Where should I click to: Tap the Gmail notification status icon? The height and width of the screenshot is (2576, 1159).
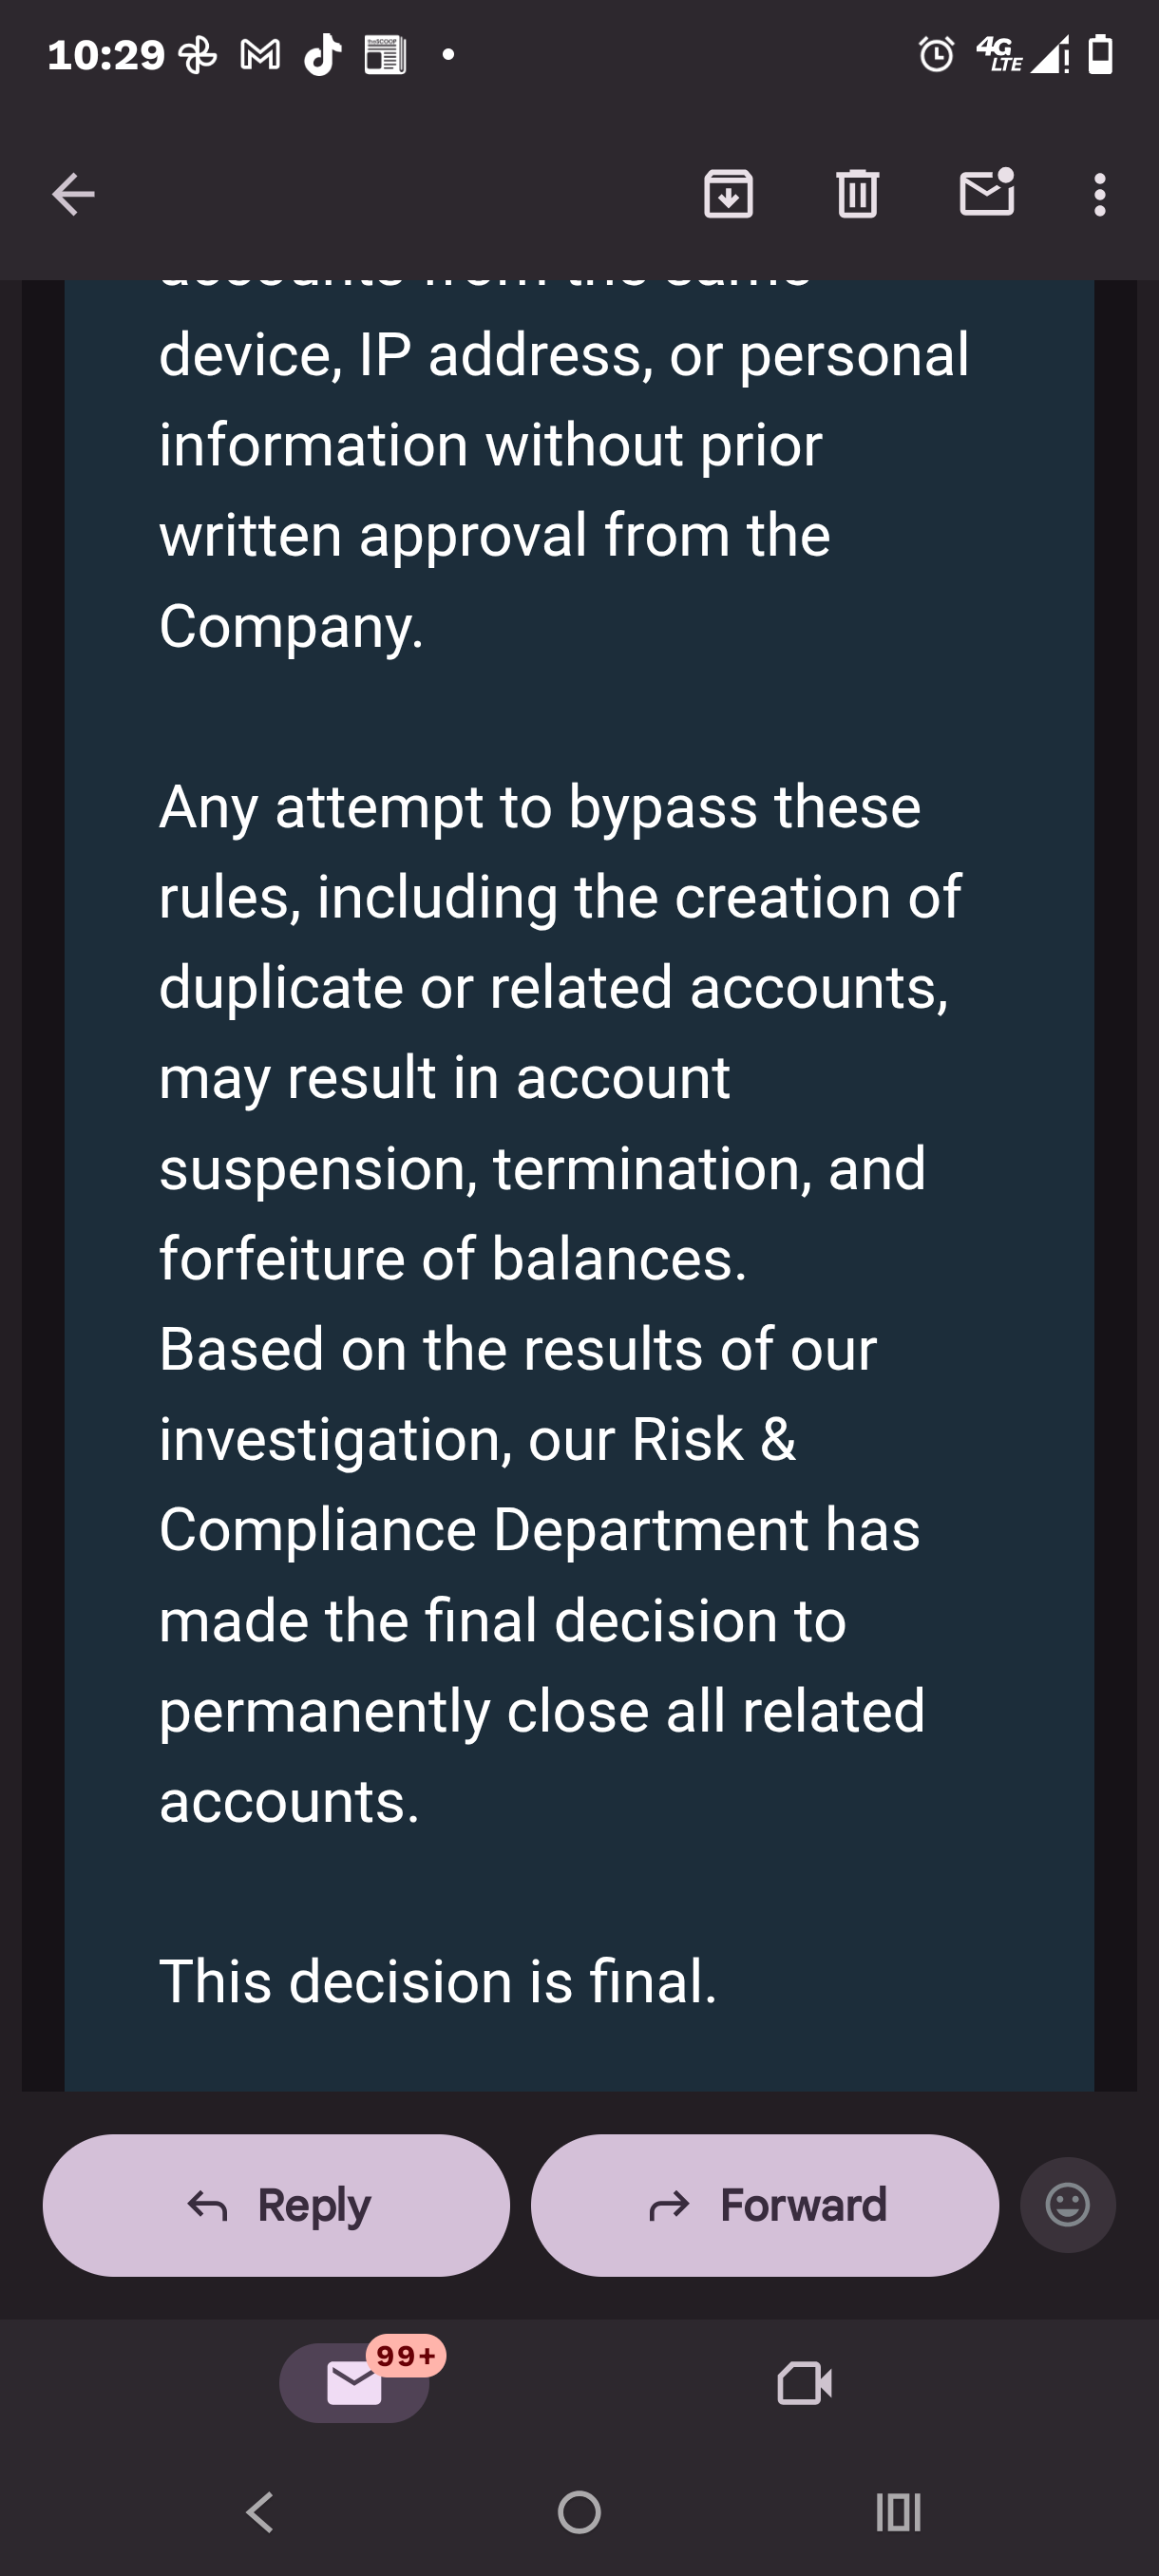click(260, 55)
